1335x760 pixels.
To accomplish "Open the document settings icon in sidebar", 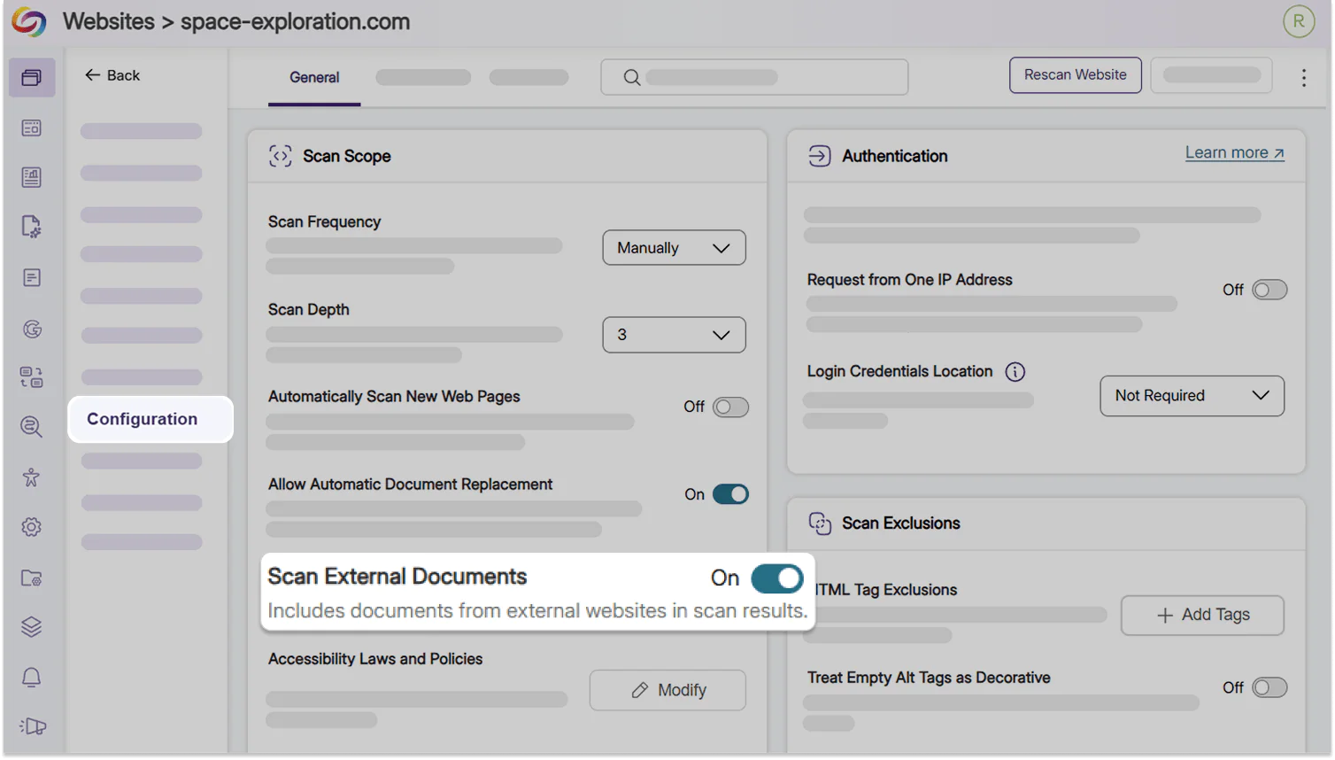I will point(32,227).
